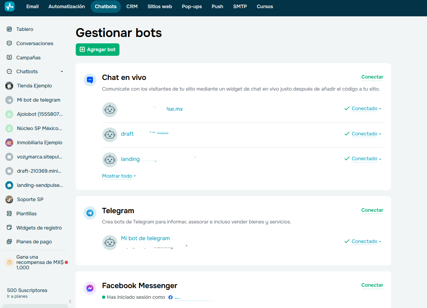Open the Automatización top menu
427x308 pixels.
[x=66, y=6]
